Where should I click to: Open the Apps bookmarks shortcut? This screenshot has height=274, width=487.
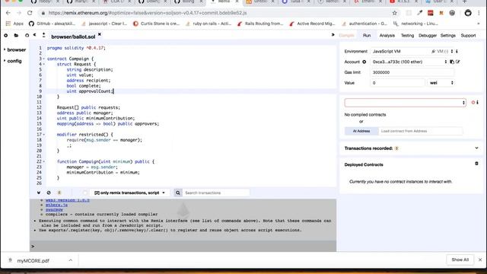click(x=14, y=24)
